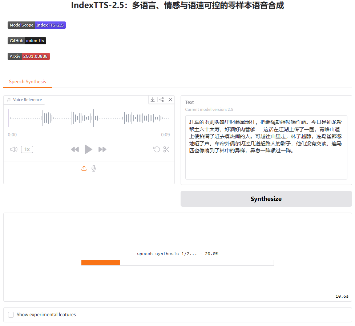Click the 'Current model version: 2.5' text
The height and width of the screenshot is (326, 355).
(209, 109)
